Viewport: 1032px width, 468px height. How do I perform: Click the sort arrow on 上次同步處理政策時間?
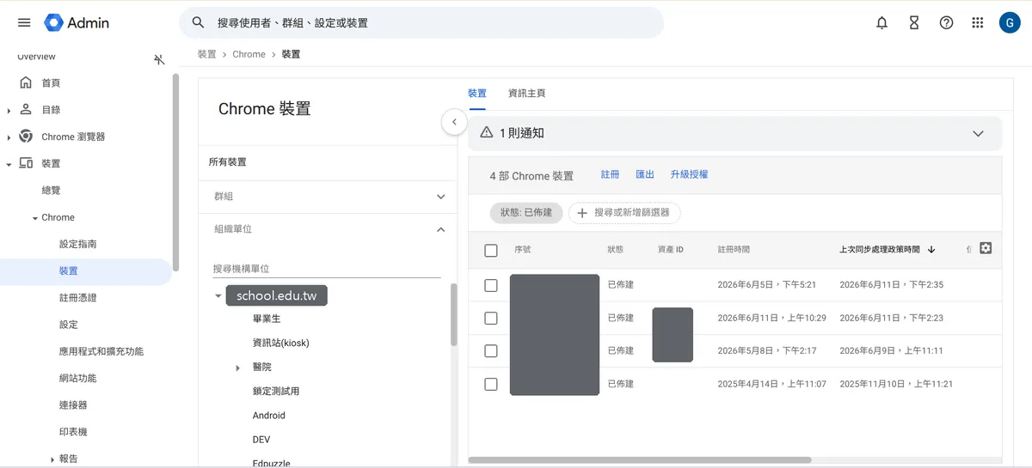[931, 250]
